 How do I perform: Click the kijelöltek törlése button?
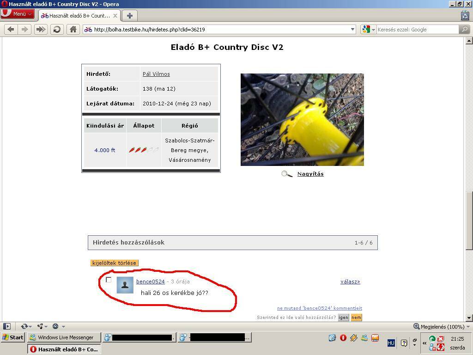click(115, 263)
